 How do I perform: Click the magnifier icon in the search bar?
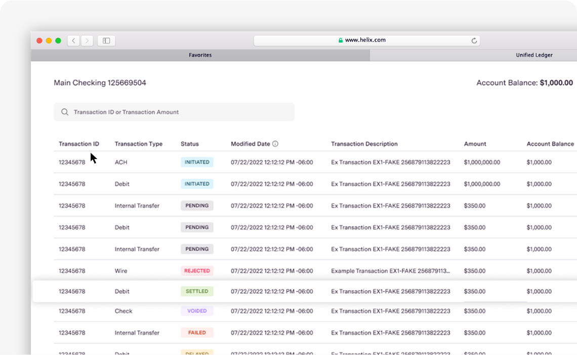pos(65,111)
